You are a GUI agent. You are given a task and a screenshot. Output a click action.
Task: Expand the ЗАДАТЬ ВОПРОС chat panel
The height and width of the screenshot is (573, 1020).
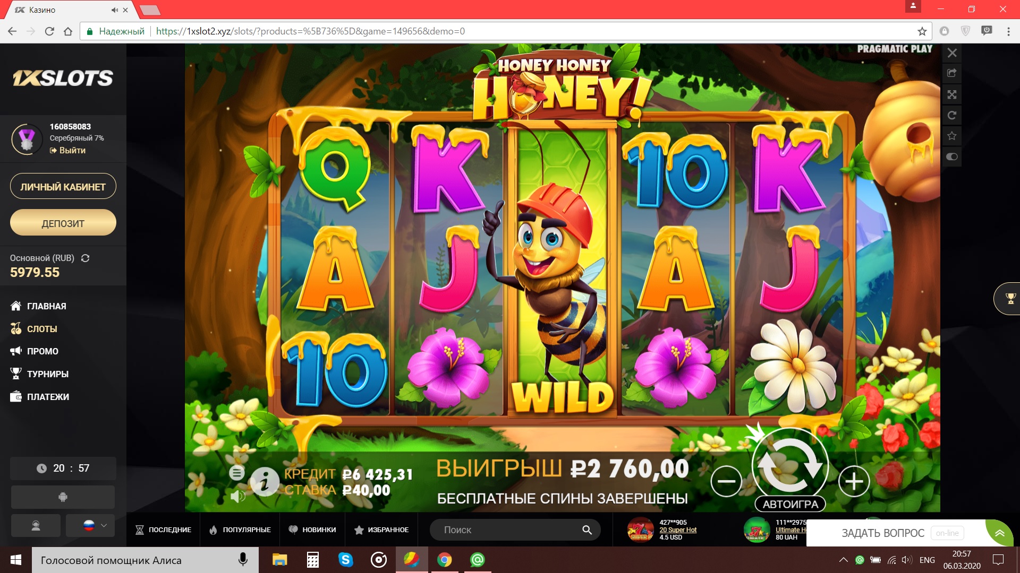[999, 533]
